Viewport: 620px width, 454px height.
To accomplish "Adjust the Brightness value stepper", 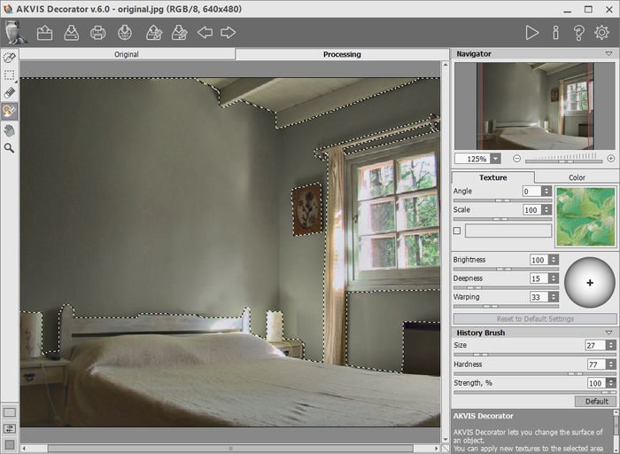I will (554, 260).
